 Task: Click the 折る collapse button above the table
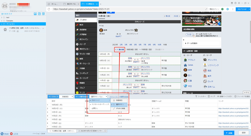246,92
